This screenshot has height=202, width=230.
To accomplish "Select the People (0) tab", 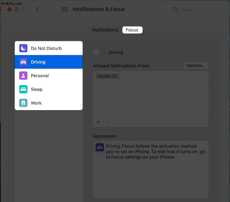I will [107, 76].
